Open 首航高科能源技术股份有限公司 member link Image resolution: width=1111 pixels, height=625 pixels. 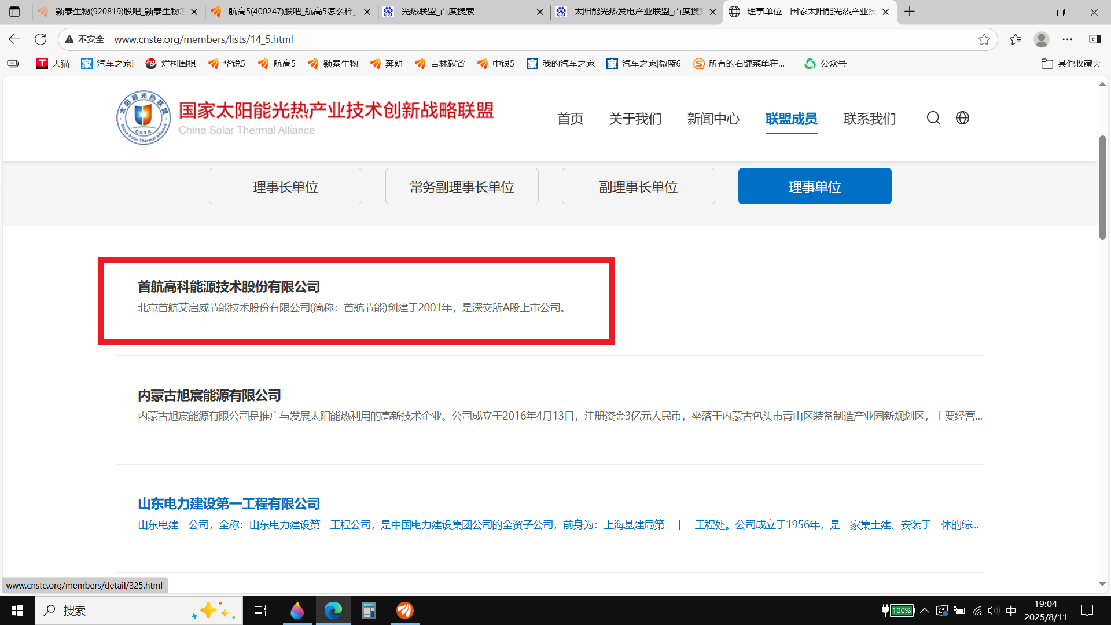pyautogui.click(x=229, y=286)
